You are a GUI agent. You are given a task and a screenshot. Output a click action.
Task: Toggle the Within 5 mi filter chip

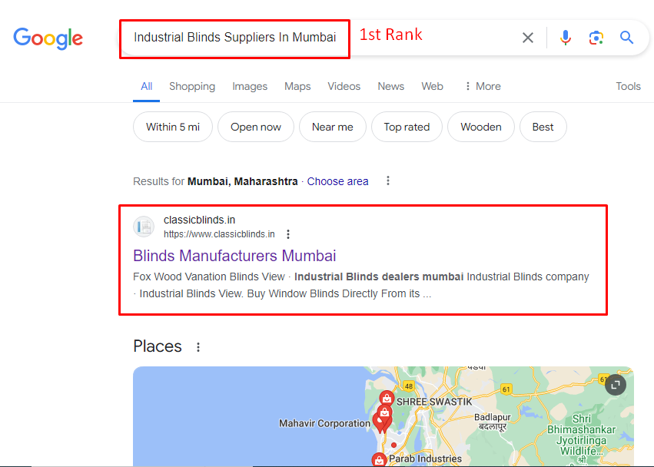[173, 127]
